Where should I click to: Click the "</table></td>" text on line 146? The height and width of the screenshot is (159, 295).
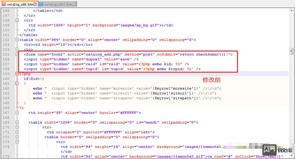pos(48,11)
